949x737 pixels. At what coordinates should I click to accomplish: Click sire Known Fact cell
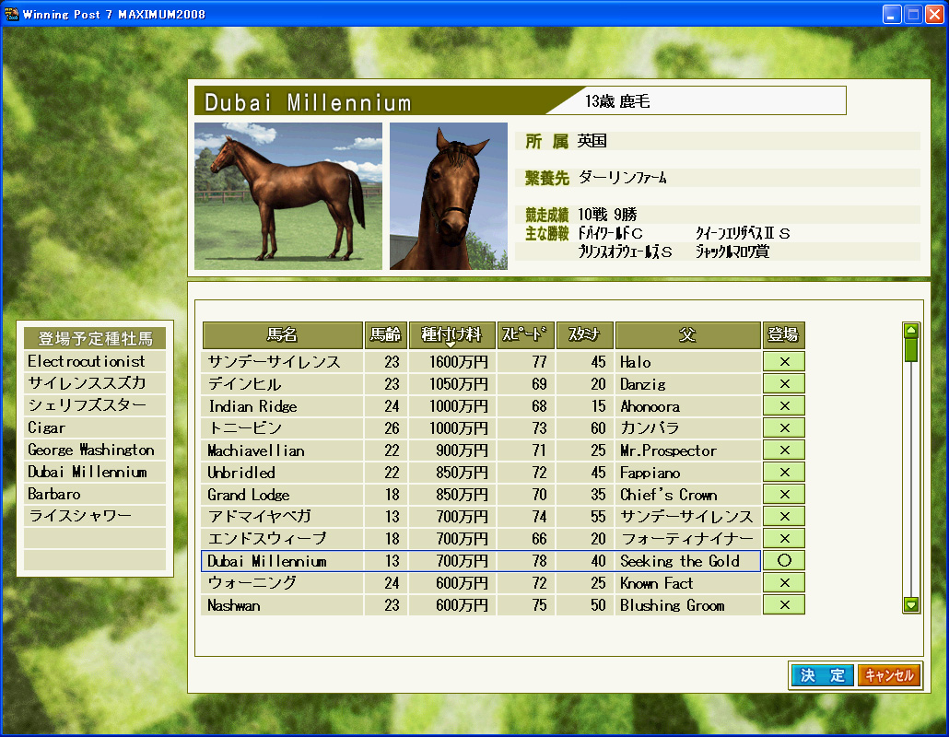pos(687,583)
